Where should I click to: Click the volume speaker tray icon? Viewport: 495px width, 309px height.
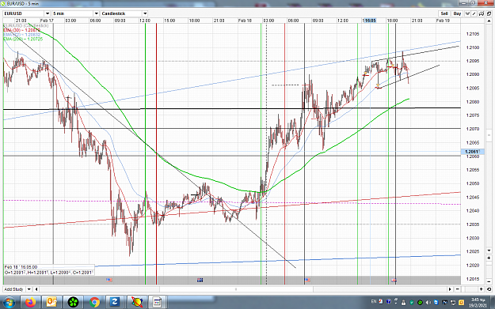(x=428, y=303)
